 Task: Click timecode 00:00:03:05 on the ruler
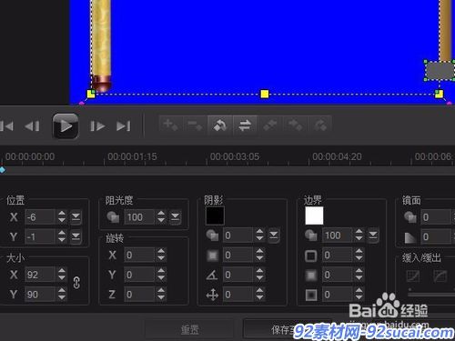[x=235, y=156]
